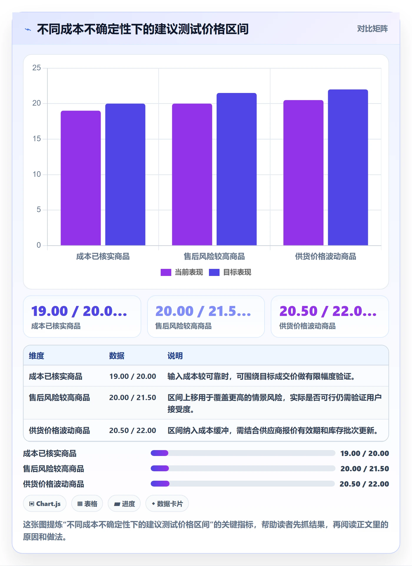Click the 表格 tag chip
This screenshot has height=566, width=412.
coord(87,504)
